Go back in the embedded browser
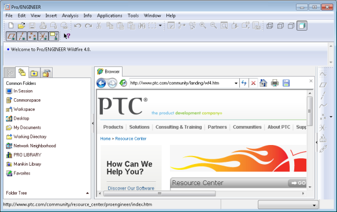337x212 pixels. [x=101, y=83]
